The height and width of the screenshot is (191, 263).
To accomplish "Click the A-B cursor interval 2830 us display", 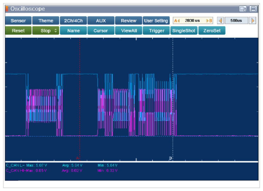I will pos(193,21).
